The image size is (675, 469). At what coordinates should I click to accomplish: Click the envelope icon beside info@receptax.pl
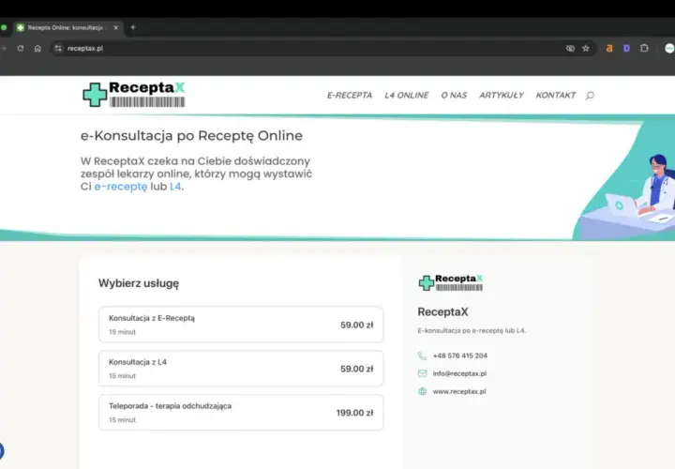tap(422, 373)
